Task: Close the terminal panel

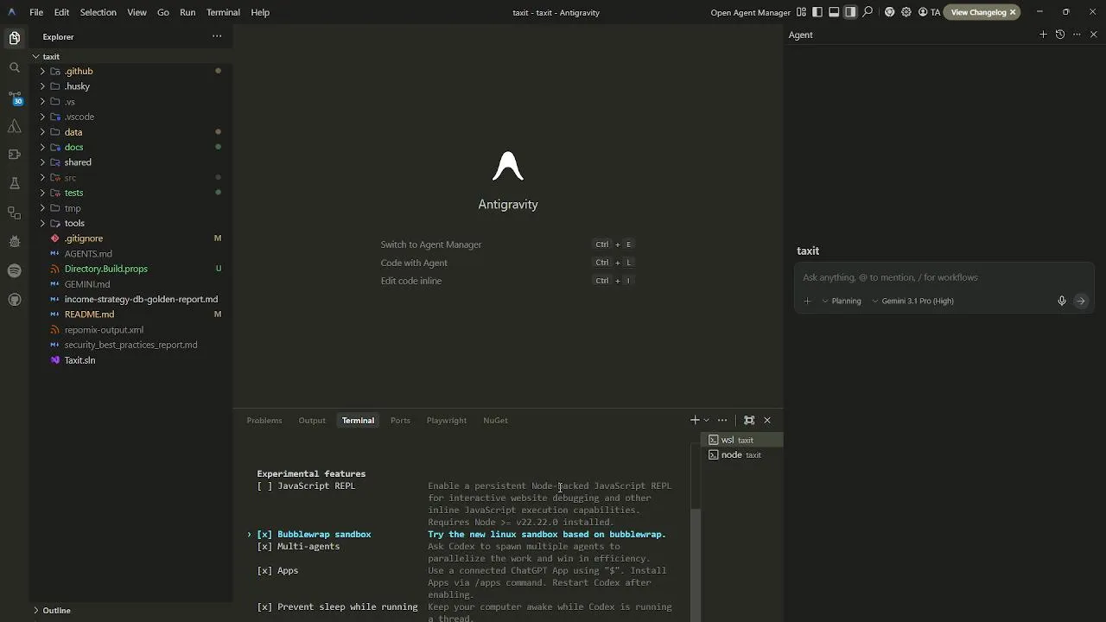Action: pyautogui.click(x=767, y=420)
